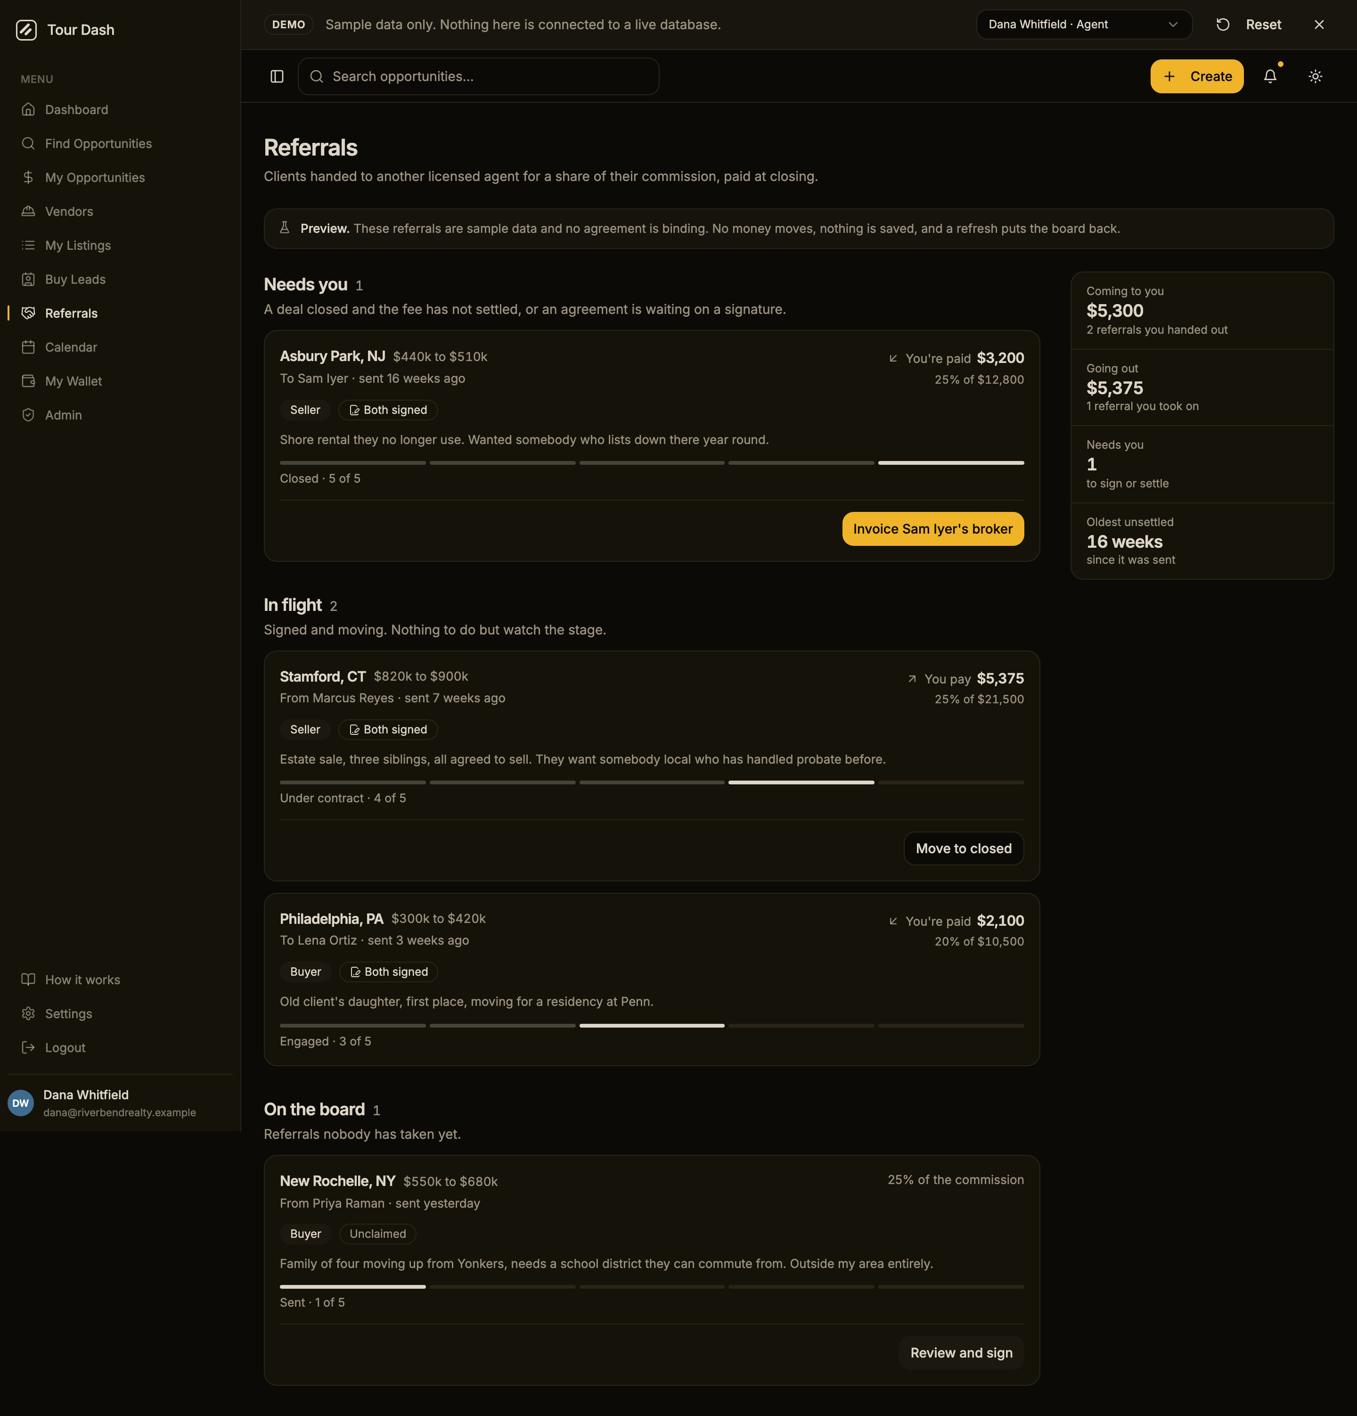Click Move to closed on Stamford referral
The width and height of the screenshot is (1357, 1416).
point(964,848)
